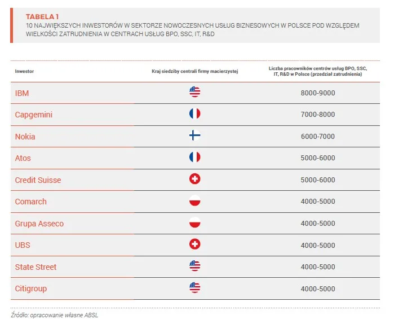
Task: Select the Nokia investor name
Action: coord(25,137)
